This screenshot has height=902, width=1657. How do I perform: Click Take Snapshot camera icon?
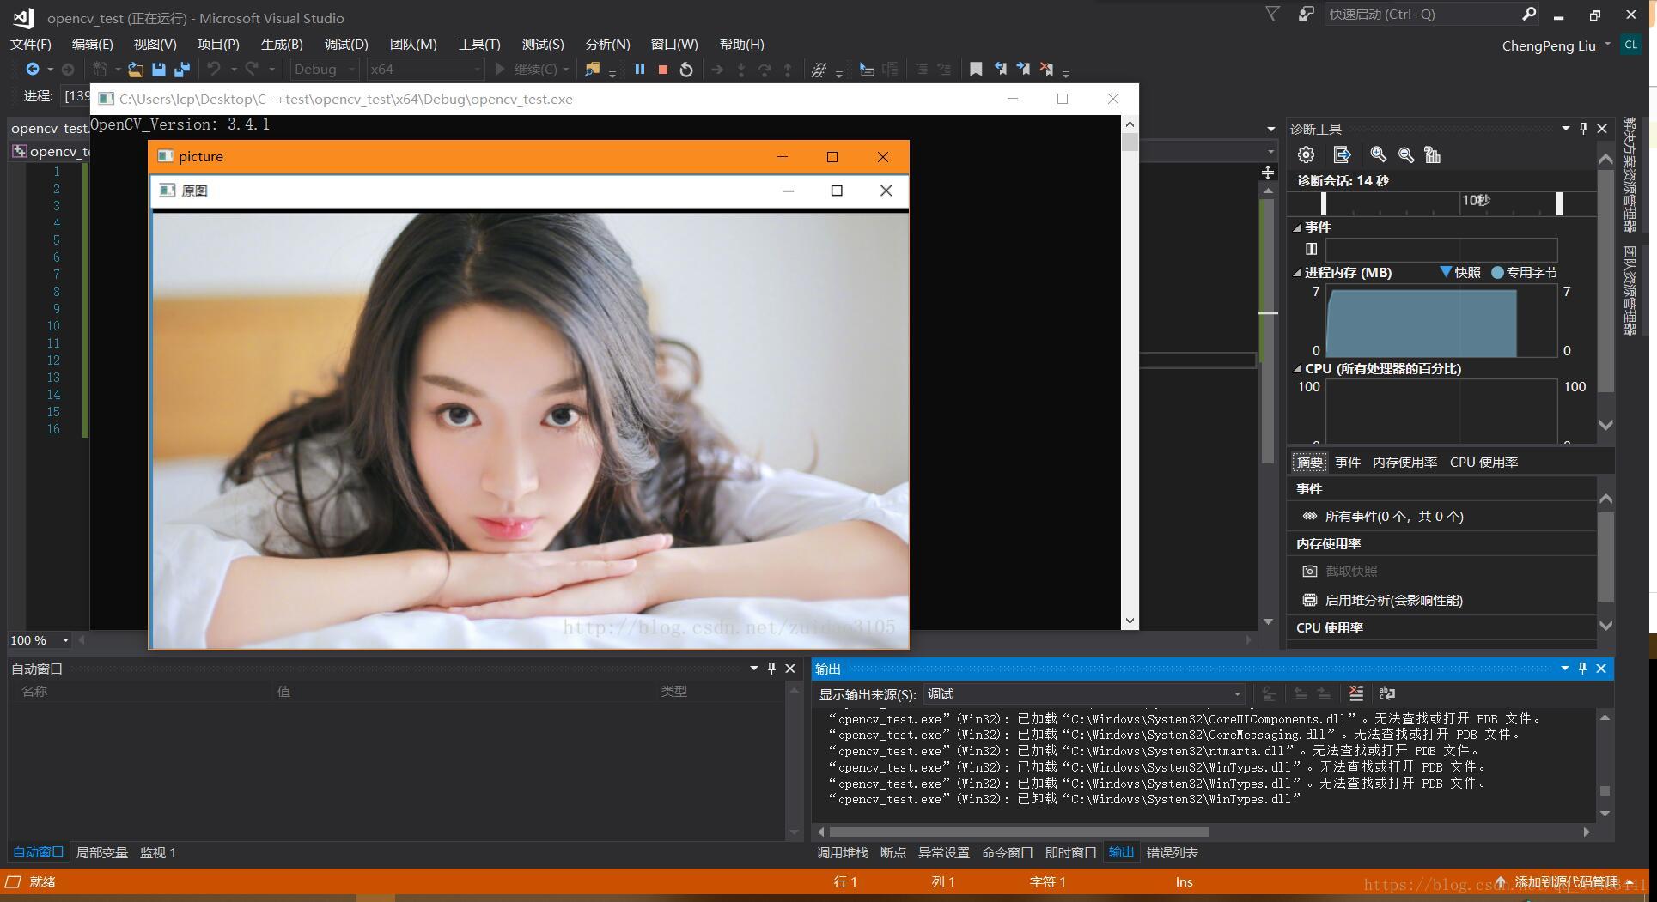tap(1309, 572)
